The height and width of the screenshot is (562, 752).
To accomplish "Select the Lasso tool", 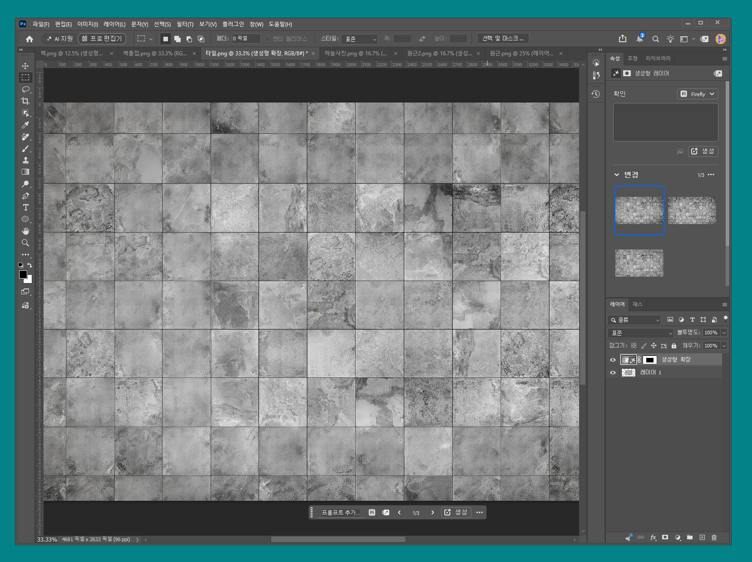I will [x=25, y=89].
